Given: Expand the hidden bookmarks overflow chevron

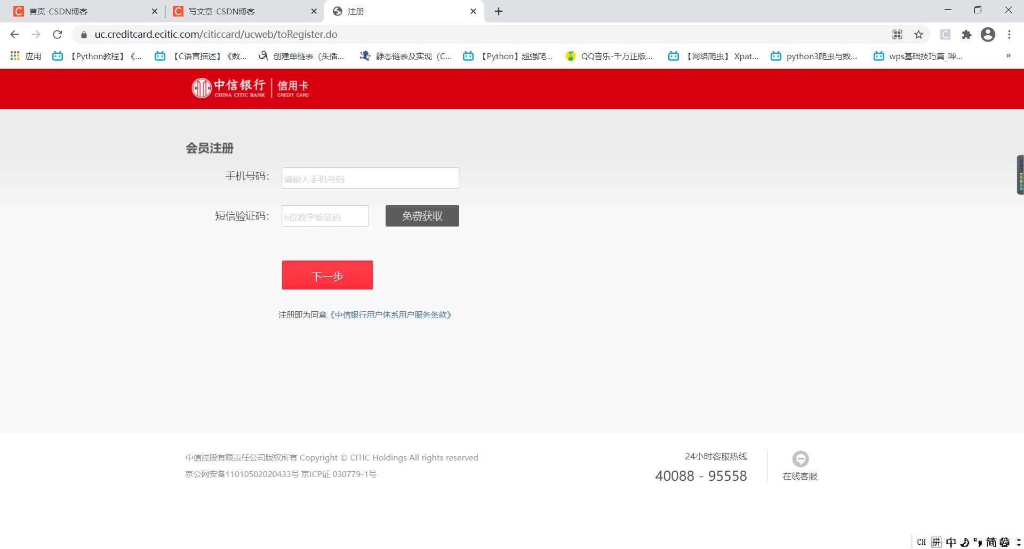Looking at the screenshot, I should (1009, 55).
